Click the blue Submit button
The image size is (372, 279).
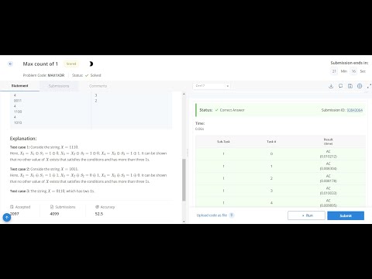pos(346,215)
